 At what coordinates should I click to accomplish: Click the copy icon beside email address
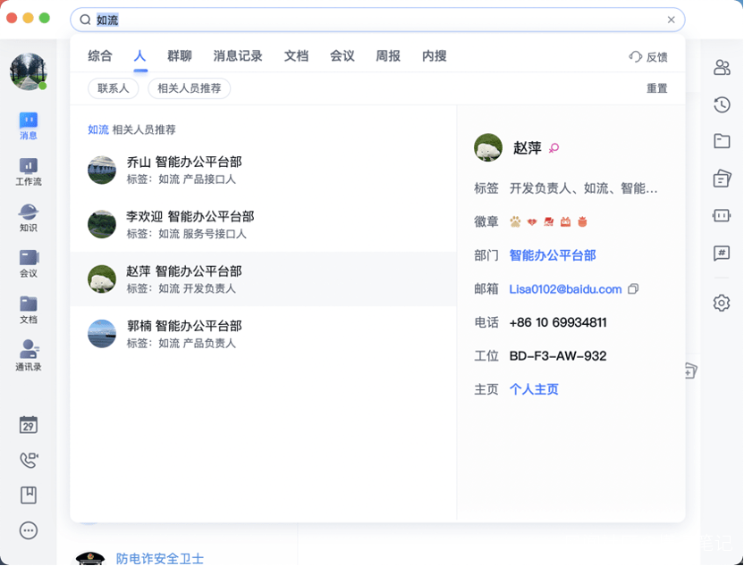pos(633,289)
